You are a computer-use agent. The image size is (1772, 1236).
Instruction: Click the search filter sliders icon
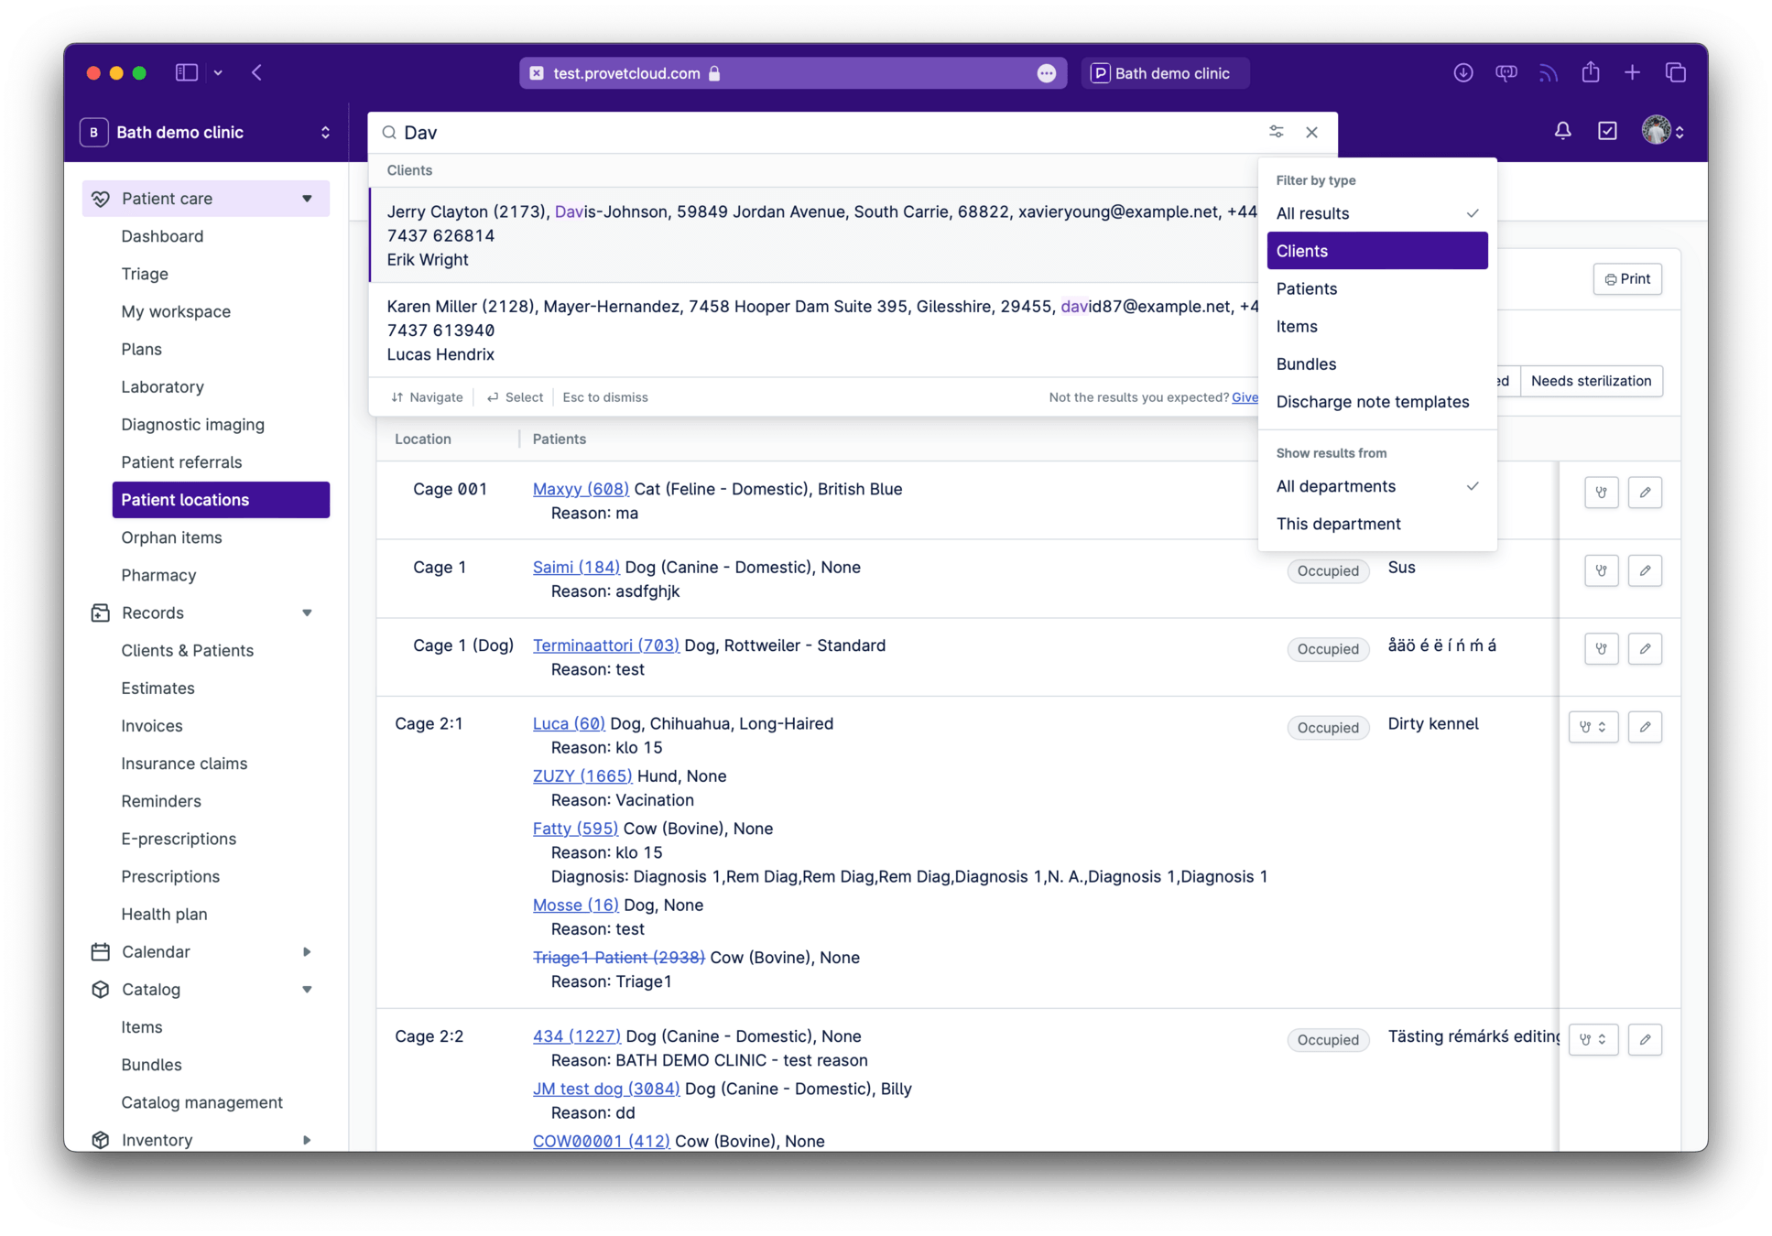point(1276,132)
